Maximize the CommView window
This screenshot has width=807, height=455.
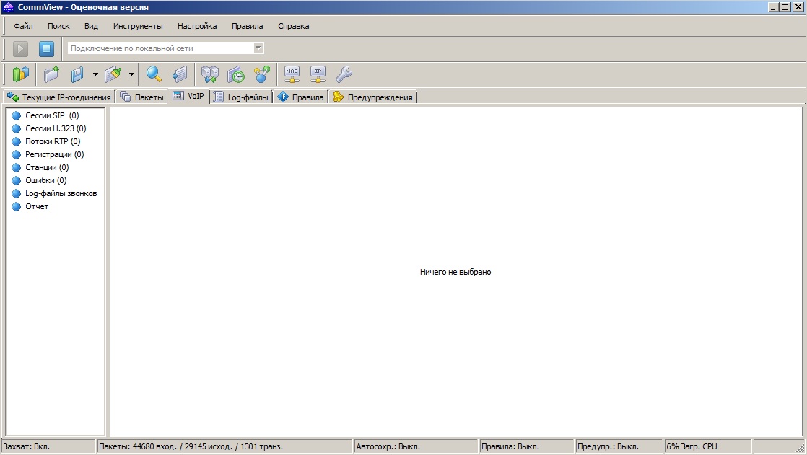pyautogui.click(x=785, y=7)
